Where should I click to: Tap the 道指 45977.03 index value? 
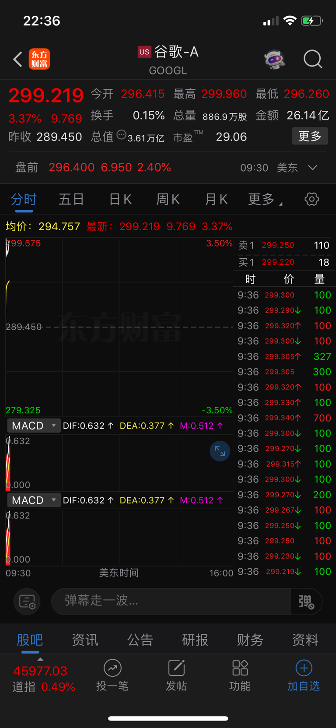tap(40, 671)
